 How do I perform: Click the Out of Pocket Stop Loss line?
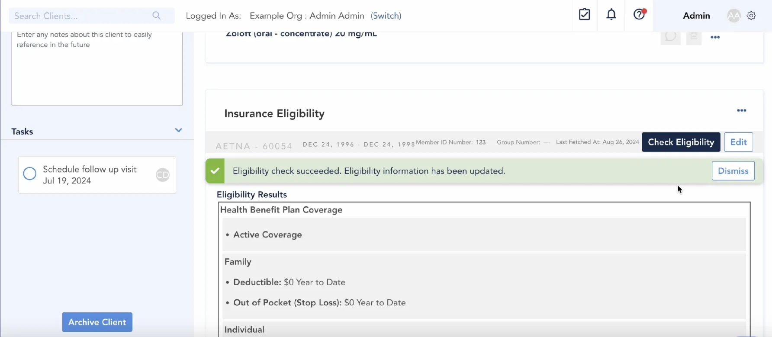click(319, 303)
